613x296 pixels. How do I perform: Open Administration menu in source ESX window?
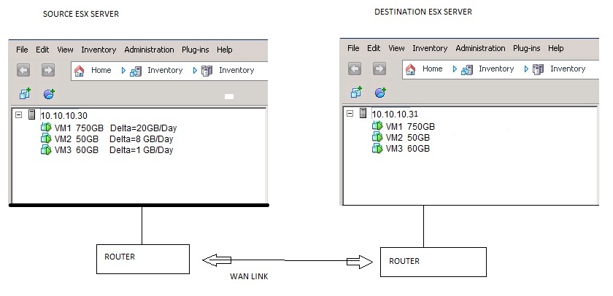[x=149, y=50]
